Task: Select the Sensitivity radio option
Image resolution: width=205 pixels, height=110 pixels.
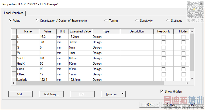Action: tap(137, 20)
